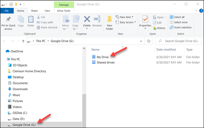Click the Forward navigation arrow
204x128 pixels.
click(12, 41)
